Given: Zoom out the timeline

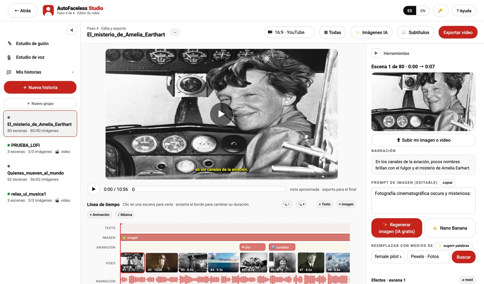Looking at the screenshot, I should pos(286,204).
